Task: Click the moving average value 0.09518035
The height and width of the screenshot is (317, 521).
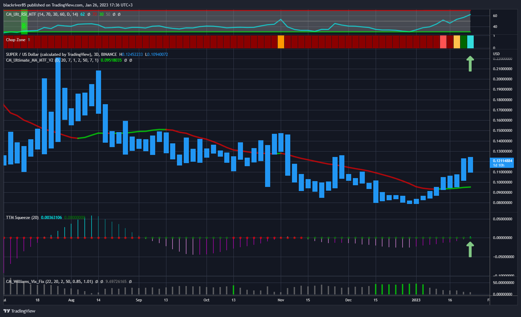Action: coord(111,60)
